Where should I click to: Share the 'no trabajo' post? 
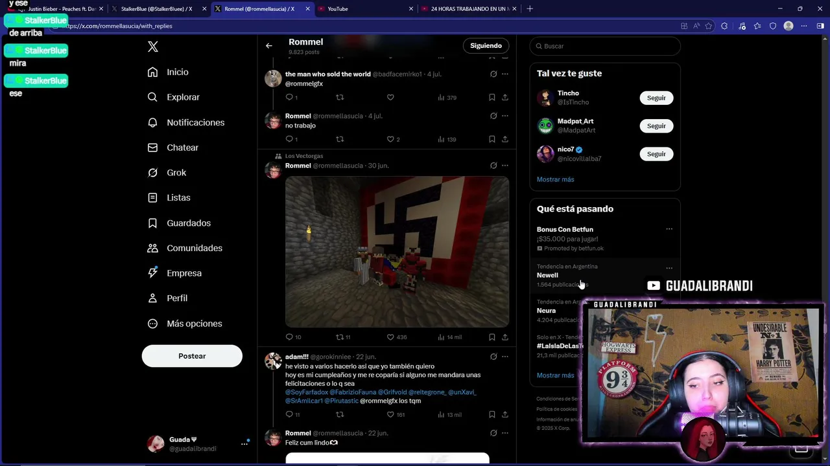click(505, 139)
